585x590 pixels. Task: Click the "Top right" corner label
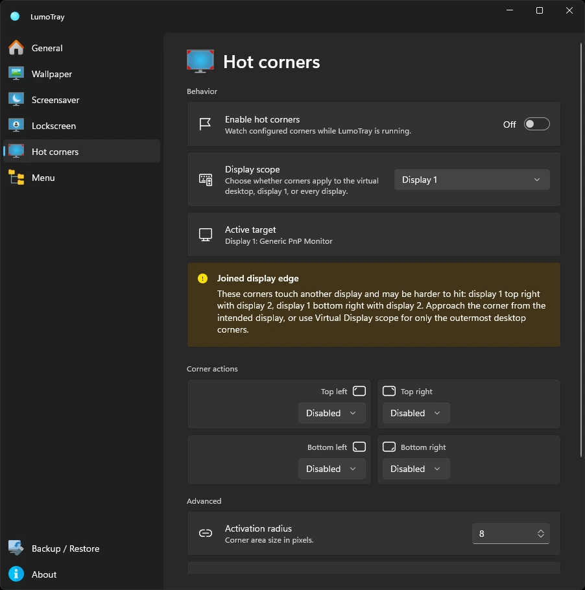click(x=416, y=392)
